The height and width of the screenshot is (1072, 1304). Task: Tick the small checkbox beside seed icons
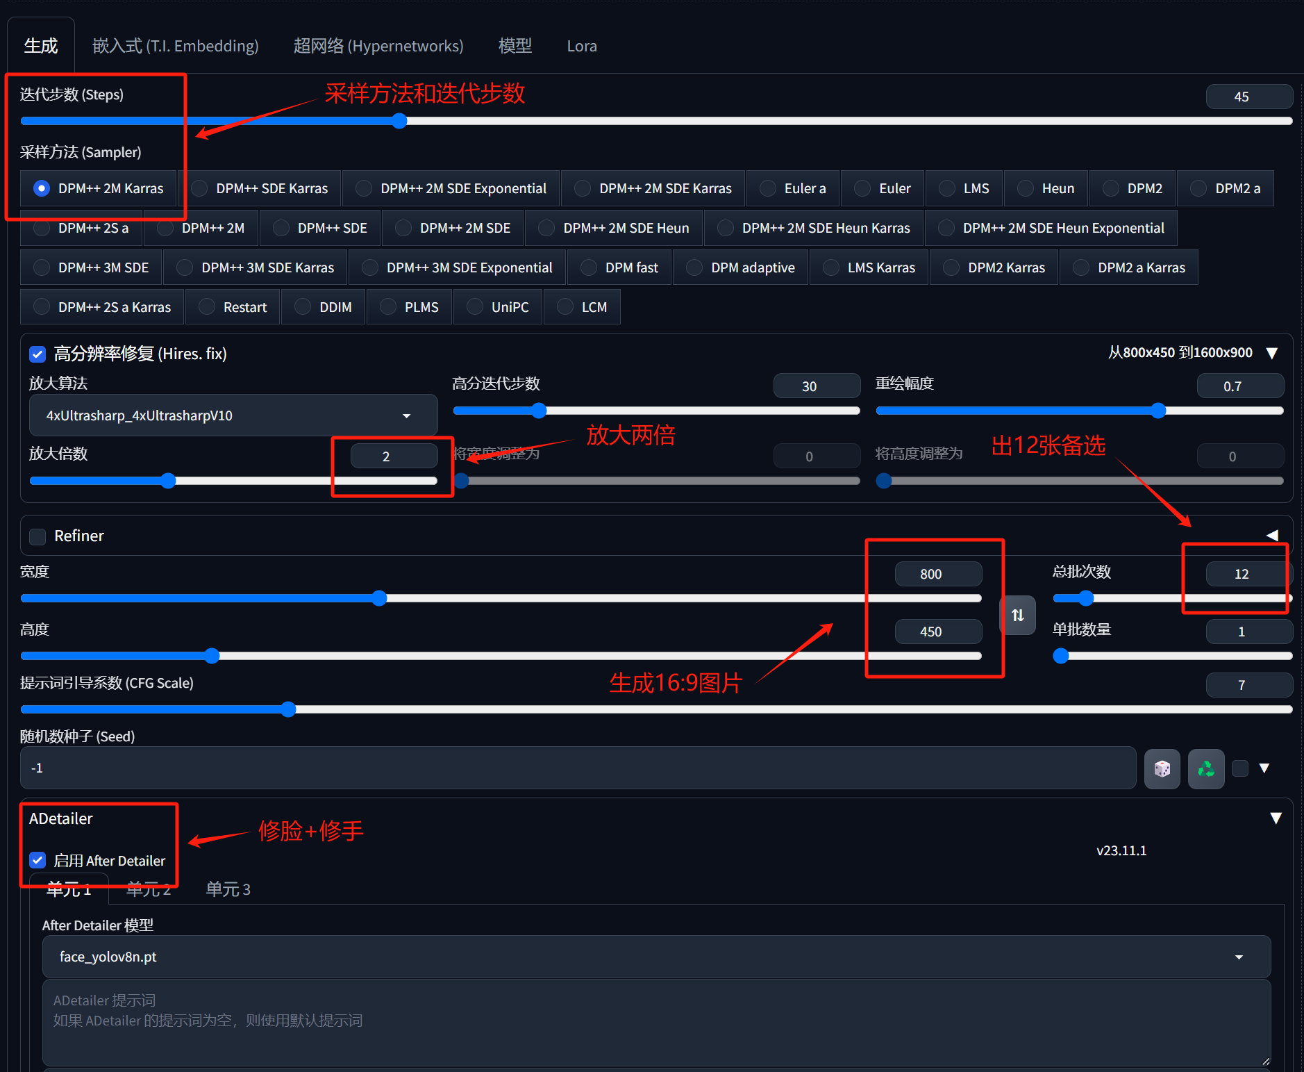pyautogui.click(x=1239, y=768)
